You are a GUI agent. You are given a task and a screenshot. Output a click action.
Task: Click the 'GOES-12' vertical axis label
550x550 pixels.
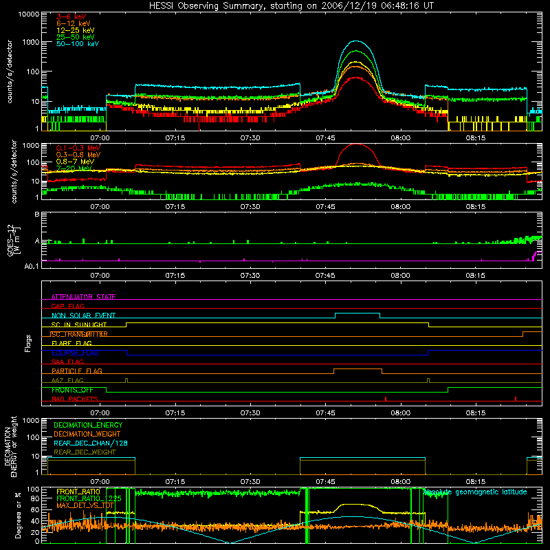(10, 240)
